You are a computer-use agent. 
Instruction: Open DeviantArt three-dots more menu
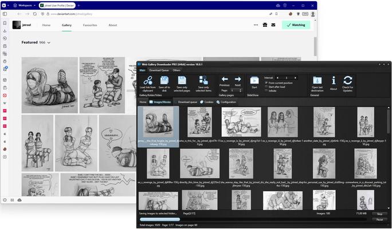(256, 25)
